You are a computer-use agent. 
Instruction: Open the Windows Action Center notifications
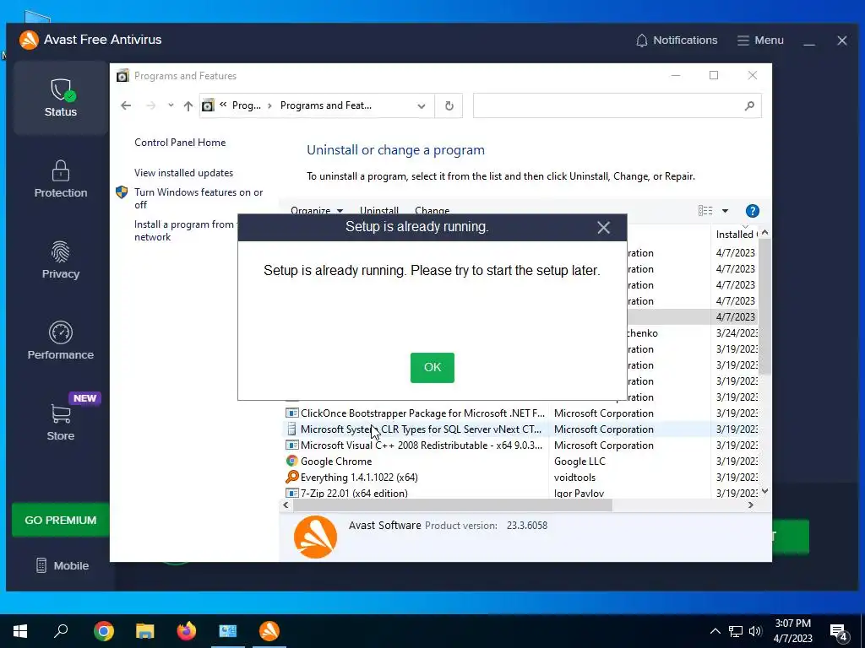pos(839,632)
